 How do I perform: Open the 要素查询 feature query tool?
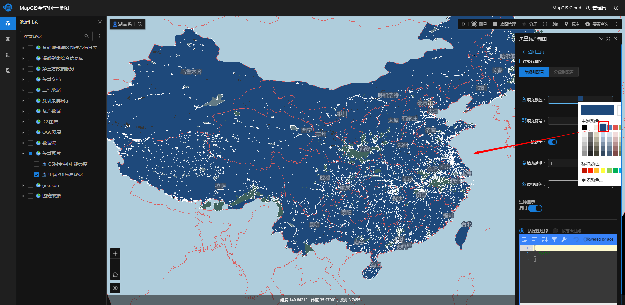tap(597, 24)
